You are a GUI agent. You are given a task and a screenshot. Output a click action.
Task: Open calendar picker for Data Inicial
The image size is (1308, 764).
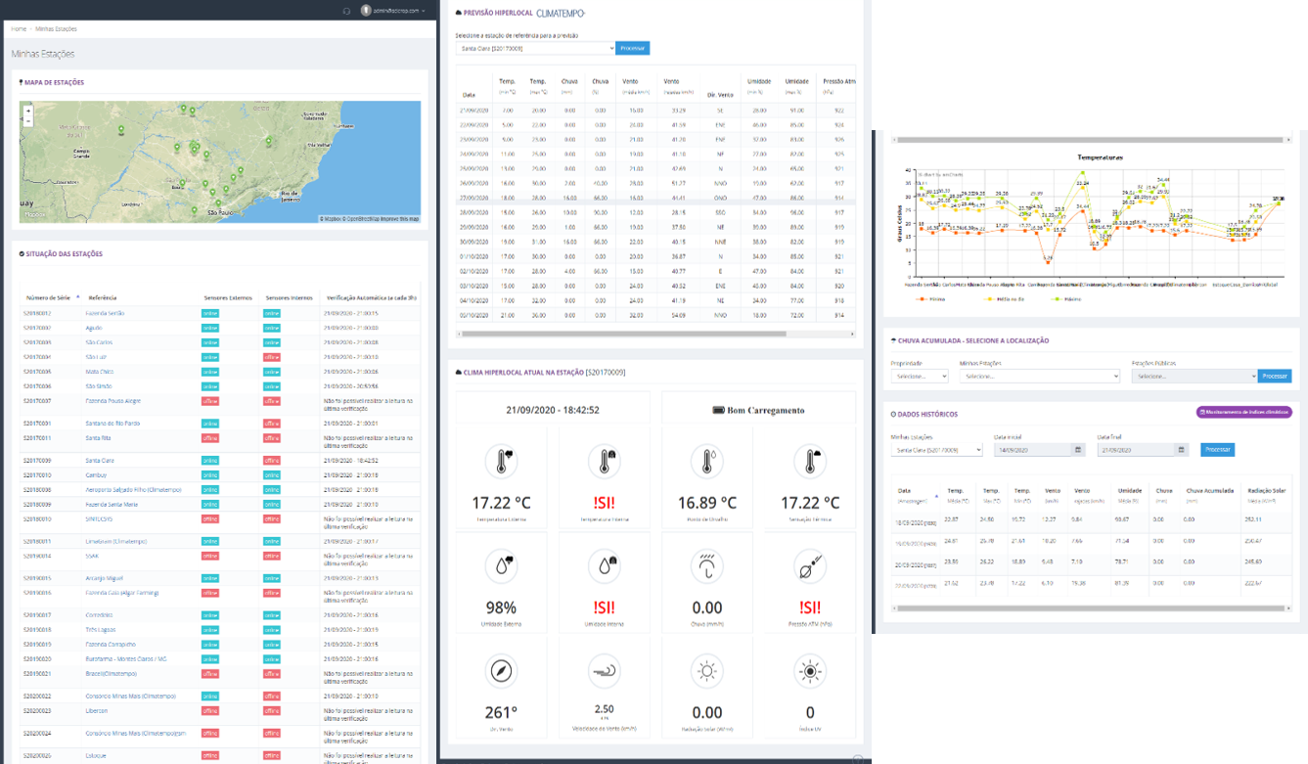[1079, 450]
